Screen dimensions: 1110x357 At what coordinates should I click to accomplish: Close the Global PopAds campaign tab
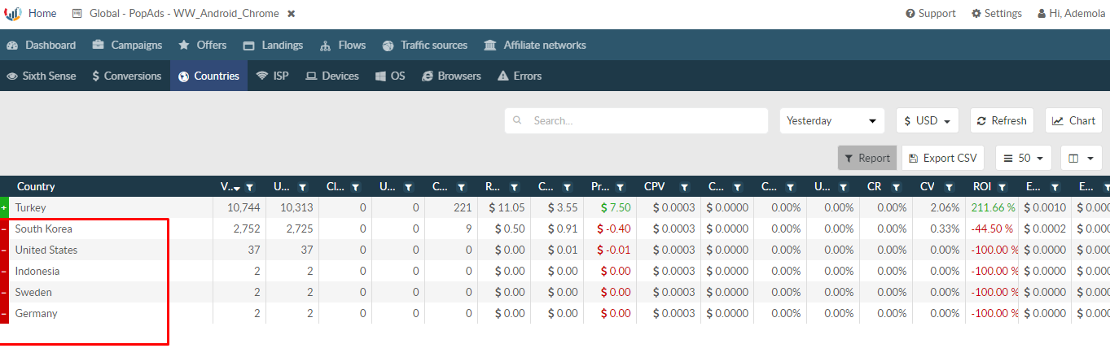[292, 14]
